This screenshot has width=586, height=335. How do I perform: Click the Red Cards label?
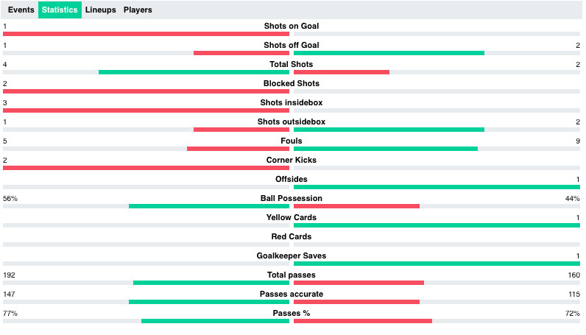292,236
